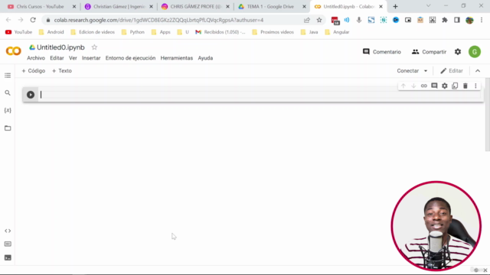Open the table of contents sidebar

(8, 76)
